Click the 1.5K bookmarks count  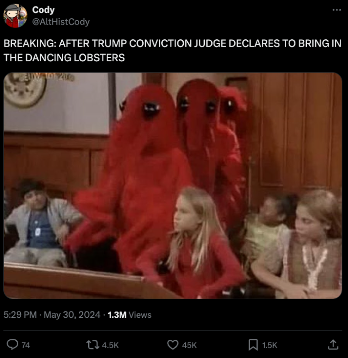(x=270, y=345)
